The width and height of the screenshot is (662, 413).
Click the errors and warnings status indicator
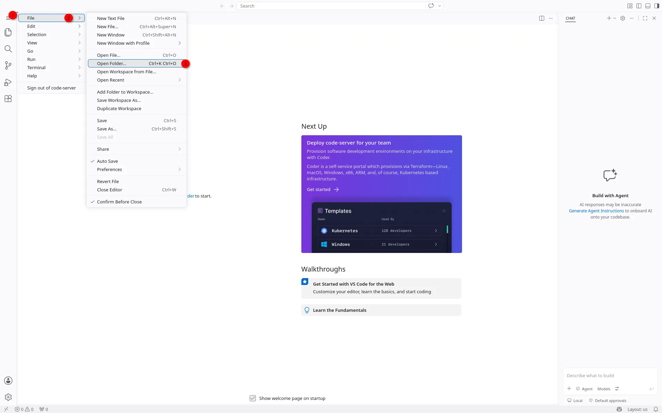point(24,409)
